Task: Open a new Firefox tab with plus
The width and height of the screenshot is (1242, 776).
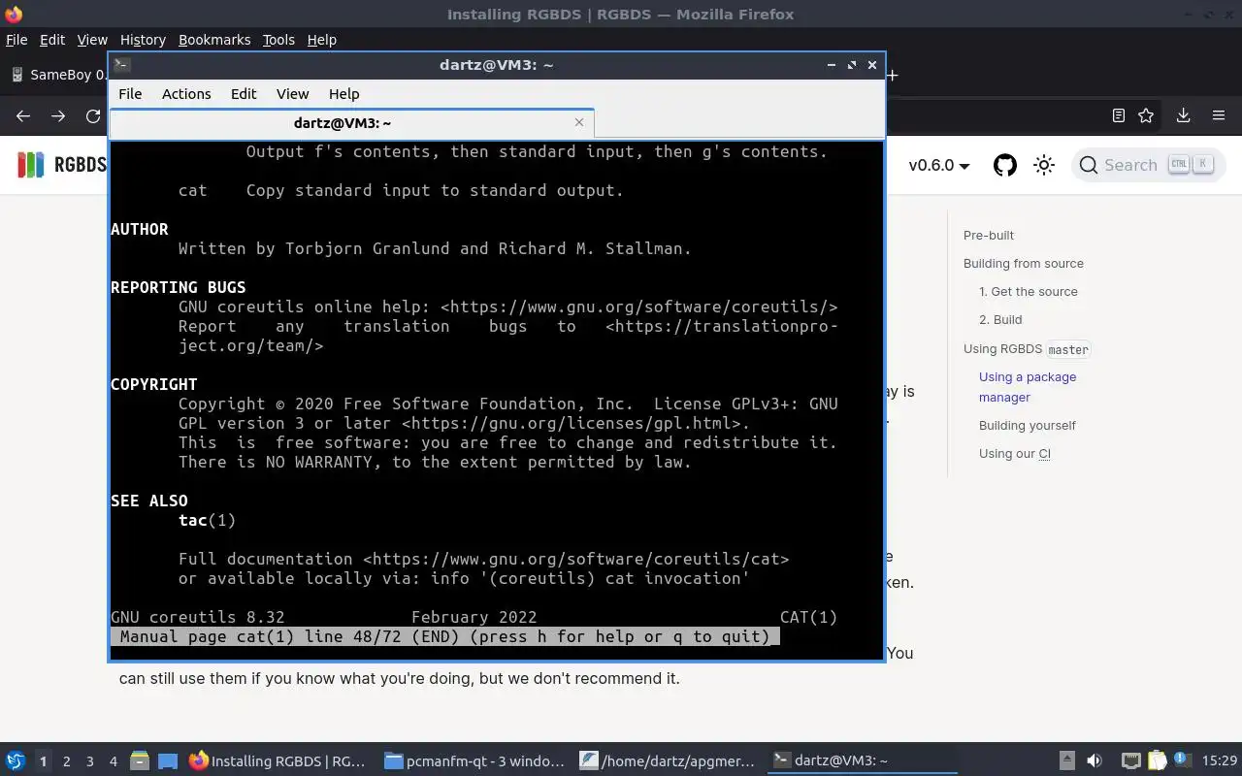Action: 893,75
